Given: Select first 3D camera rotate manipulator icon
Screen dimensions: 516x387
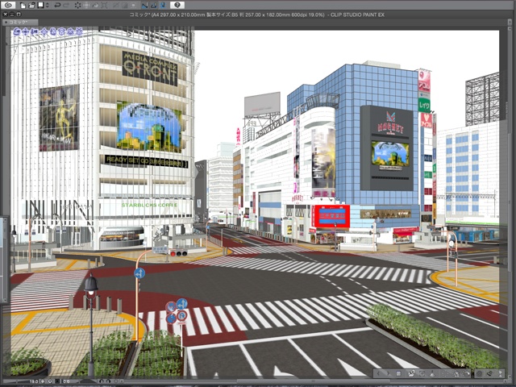Looking at the screenshot, I should pos(16,31).
